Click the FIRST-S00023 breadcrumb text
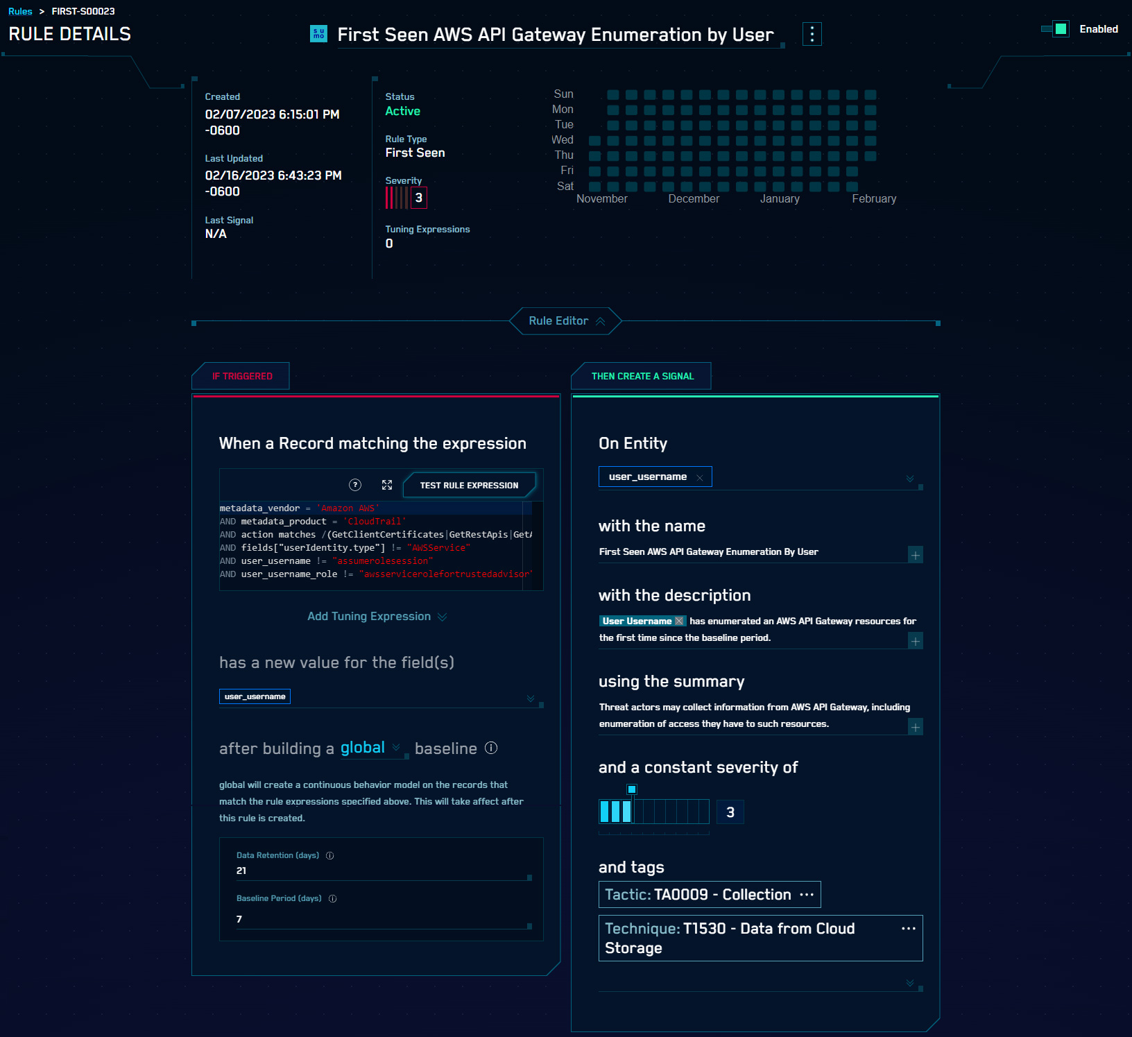The image size is (1132, 1037). pyautogui.click(x=83, y=11)
